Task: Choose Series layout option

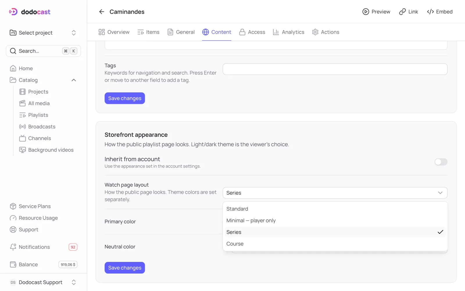Action: (x=335, y=232)
